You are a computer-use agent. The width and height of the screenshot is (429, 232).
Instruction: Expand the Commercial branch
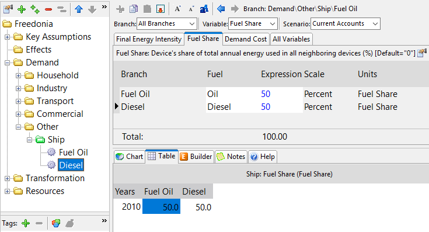coord(18,114)
